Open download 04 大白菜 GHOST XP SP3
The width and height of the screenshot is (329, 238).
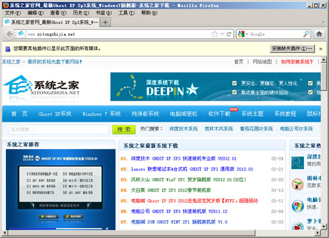[171, 190]
